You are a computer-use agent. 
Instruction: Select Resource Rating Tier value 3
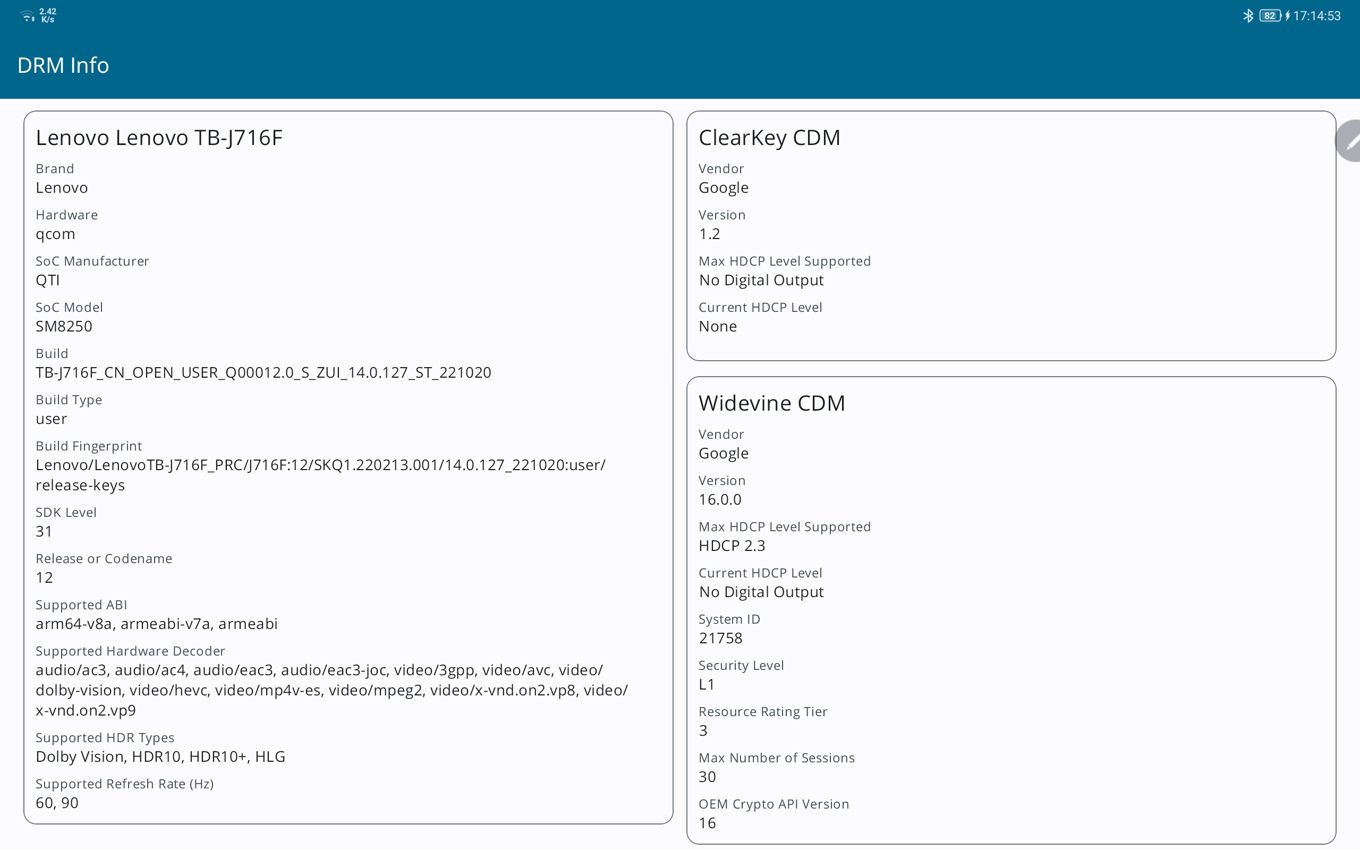point(703,730)
